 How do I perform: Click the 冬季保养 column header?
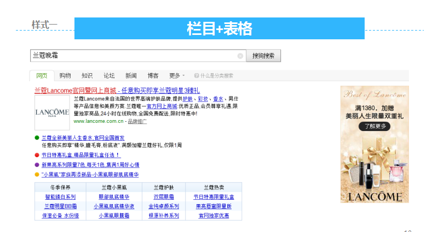point(60,187)
